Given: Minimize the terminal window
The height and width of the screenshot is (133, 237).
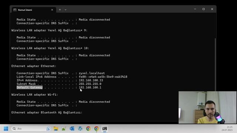Looking at the screenshot, I should tap(195, 9).
